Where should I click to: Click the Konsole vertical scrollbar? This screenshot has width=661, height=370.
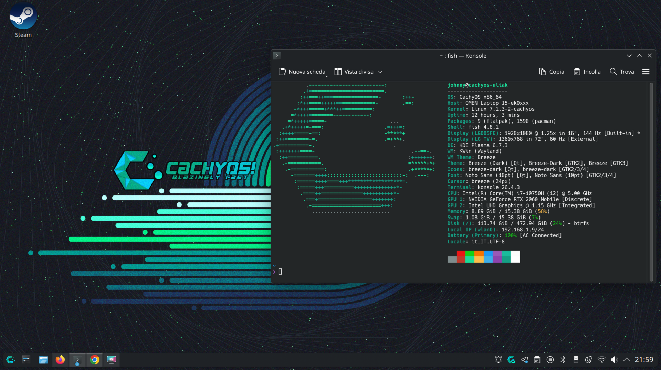coord(651,182)
